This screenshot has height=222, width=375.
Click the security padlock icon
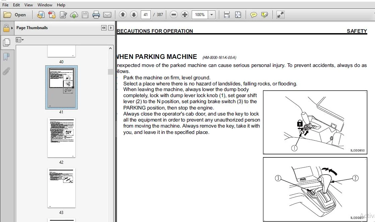[x=6, y=28]
